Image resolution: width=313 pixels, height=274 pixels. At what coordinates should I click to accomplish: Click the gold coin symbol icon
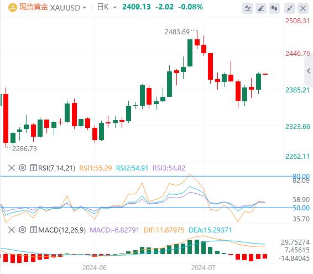click(x=13, y=8)
